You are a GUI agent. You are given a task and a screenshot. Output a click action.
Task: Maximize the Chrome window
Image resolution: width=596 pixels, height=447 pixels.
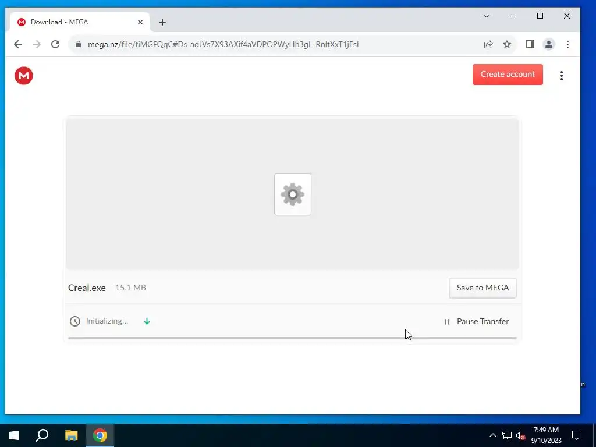tap(540, 16)
